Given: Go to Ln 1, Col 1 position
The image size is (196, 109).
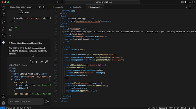Looking at the screenshot, I should (x=152, y=108).
